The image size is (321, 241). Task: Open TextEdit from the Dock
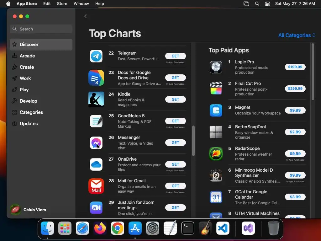coord(170,228)
